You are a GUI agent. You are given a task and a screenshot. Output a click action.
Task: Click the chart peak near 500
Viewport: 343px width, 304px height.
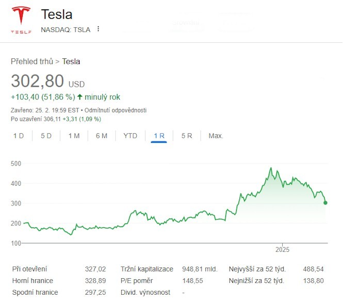click(271, 168)
